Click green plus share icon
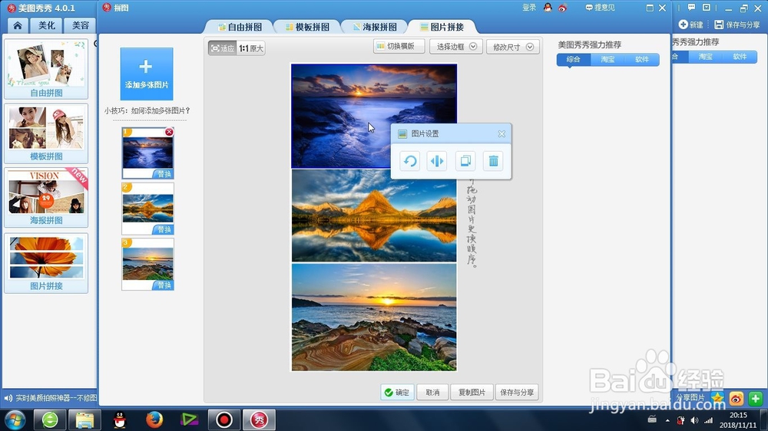Image resolution: width=768 pixels, height=431 pixels. 755,399
